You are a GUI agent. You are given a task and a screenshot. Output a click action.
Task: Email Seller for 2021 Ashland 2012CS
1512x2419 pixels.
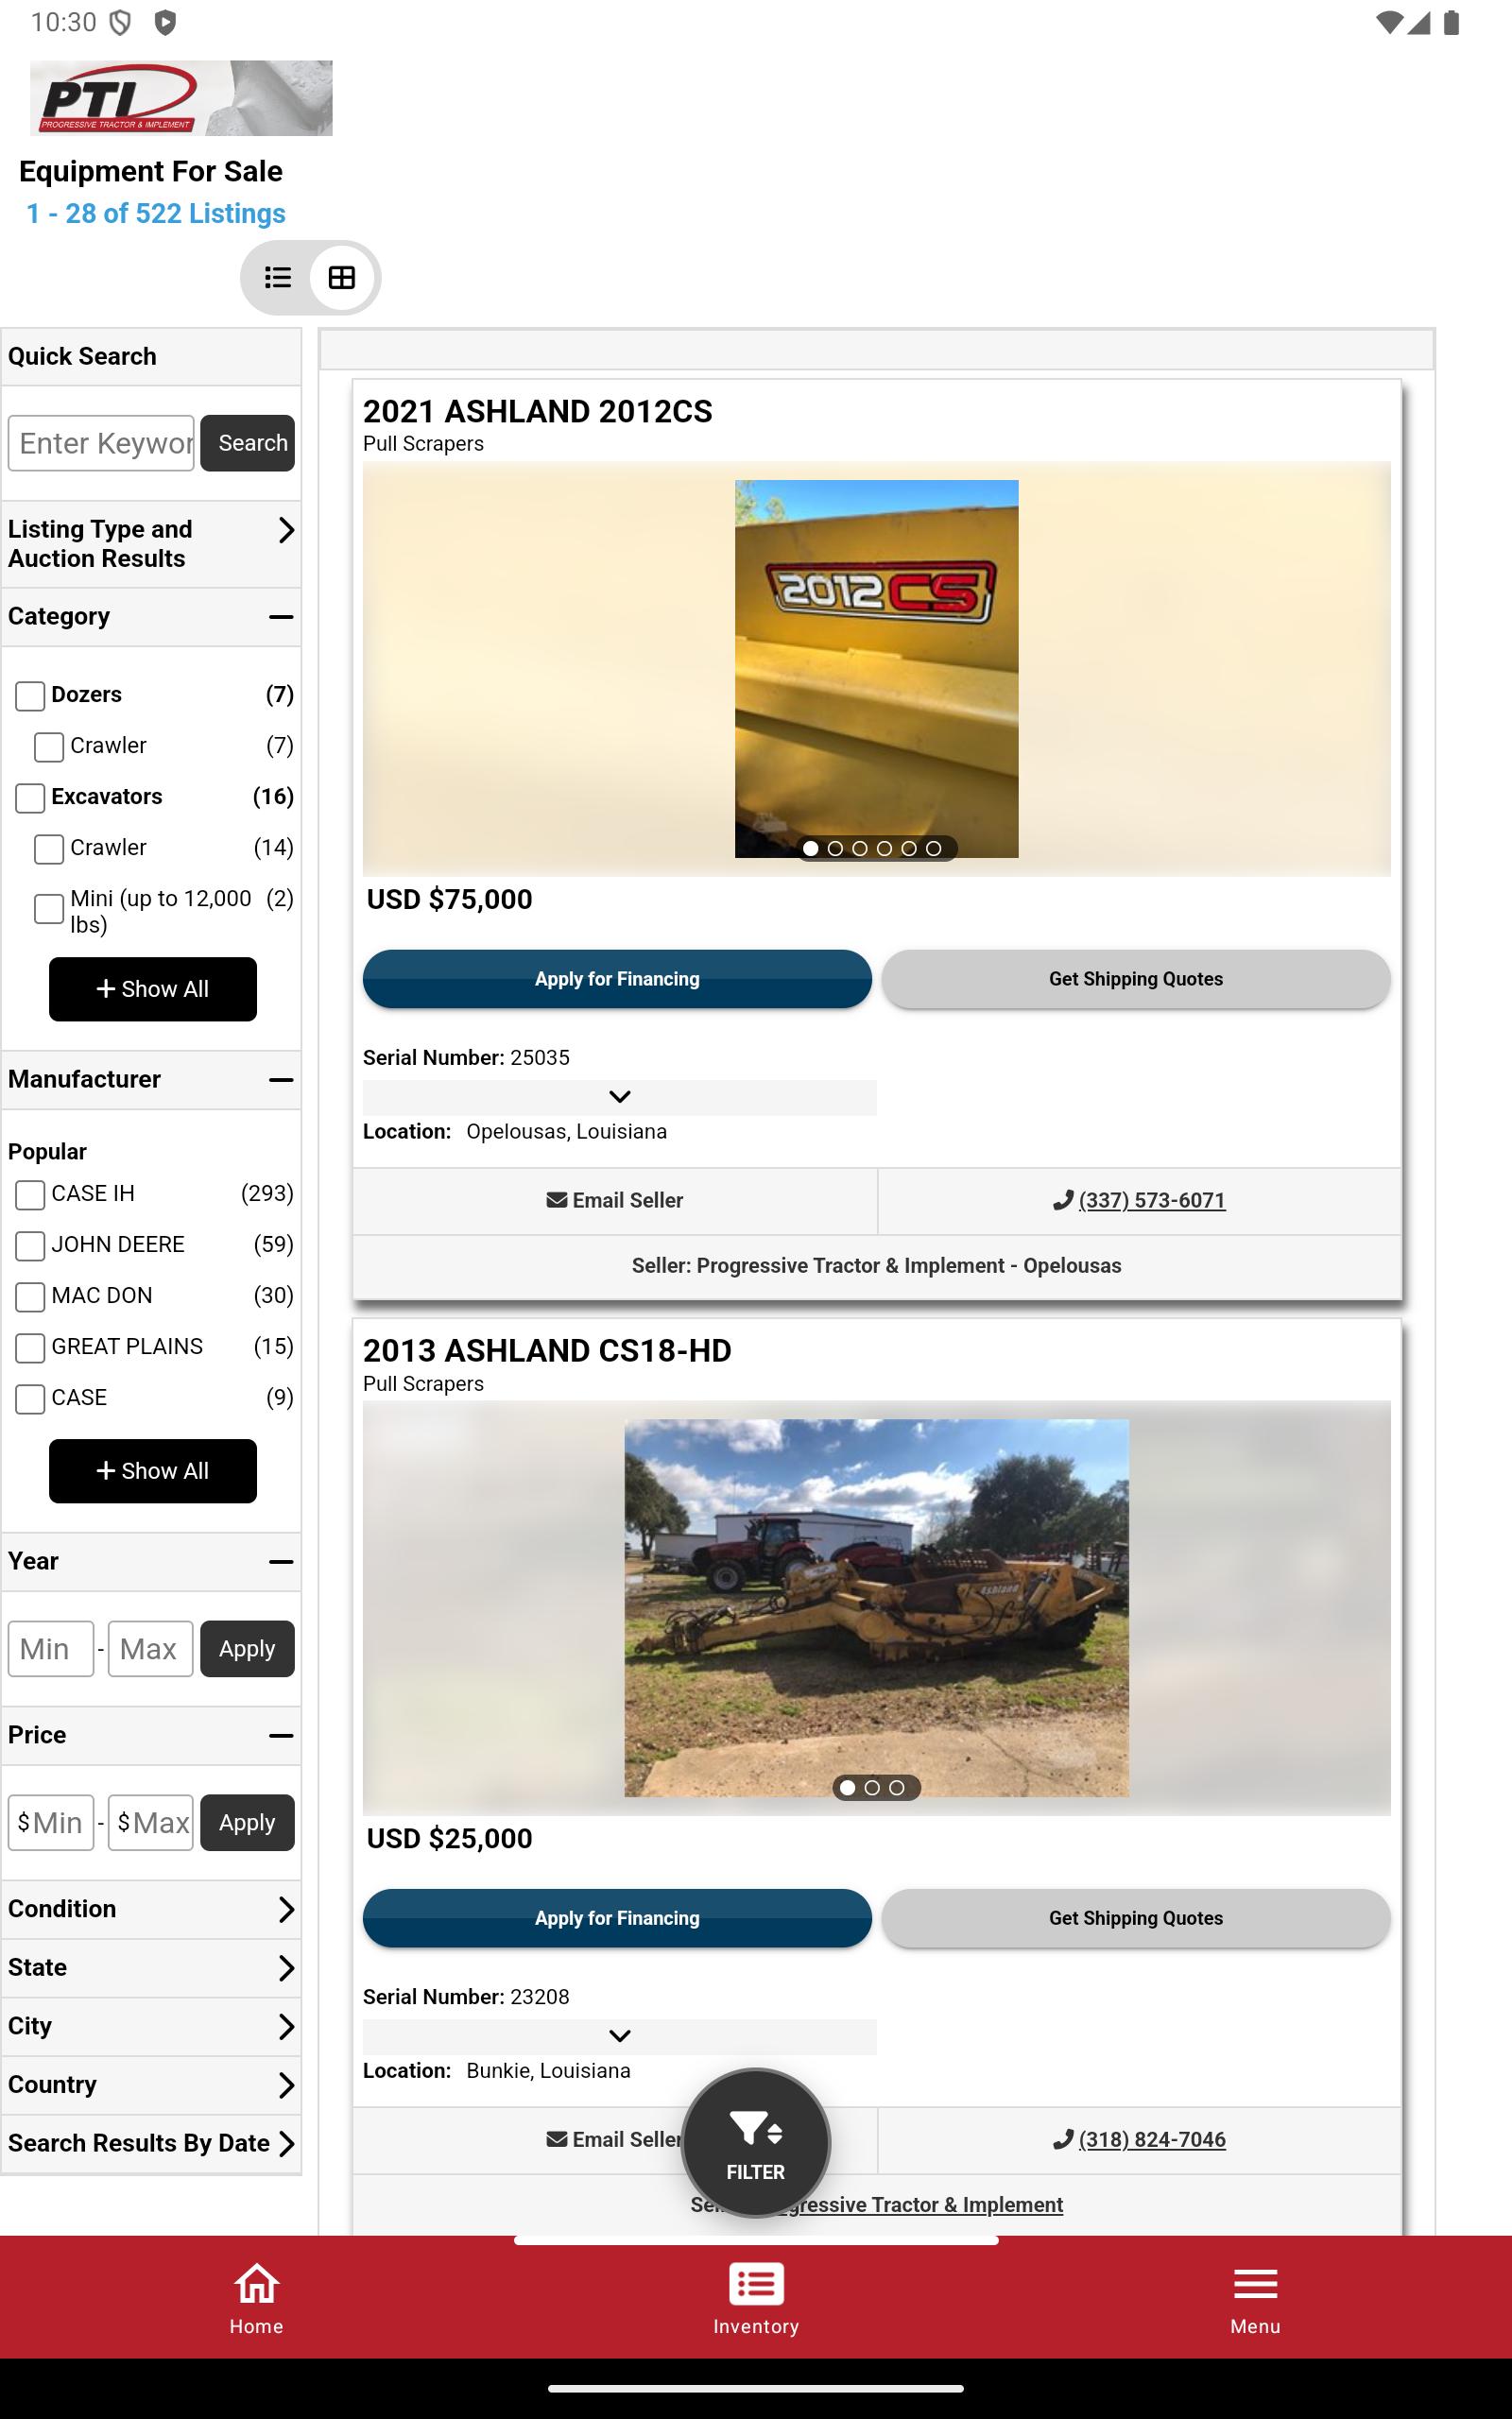click(x=615, y=1199)
